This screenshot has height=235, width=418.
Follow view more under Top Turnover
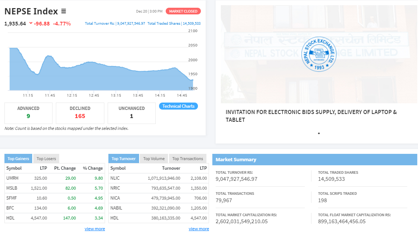pyautogui.click(x=199, y=229)
